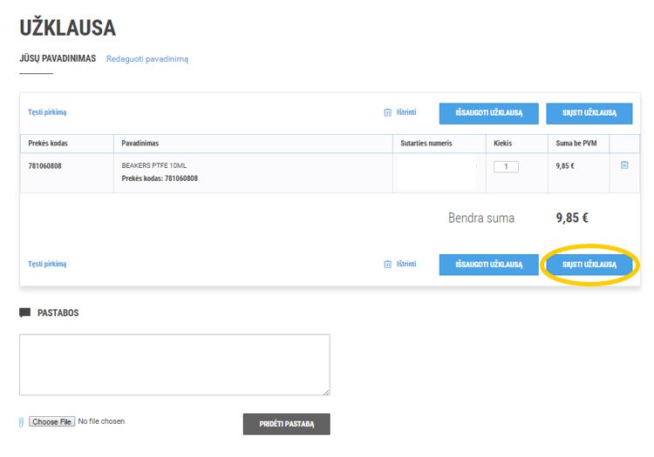Click the Bendra suma label
This screenshot has width=654, height=457.
point(481,218)
